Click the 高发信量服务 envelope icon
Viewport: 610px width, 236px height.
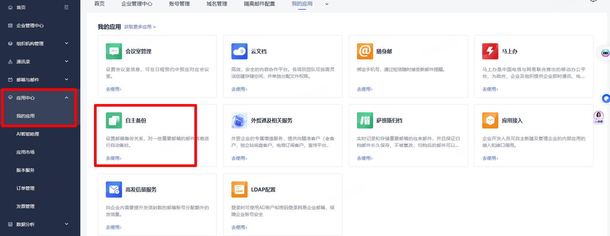click(114, 190)
